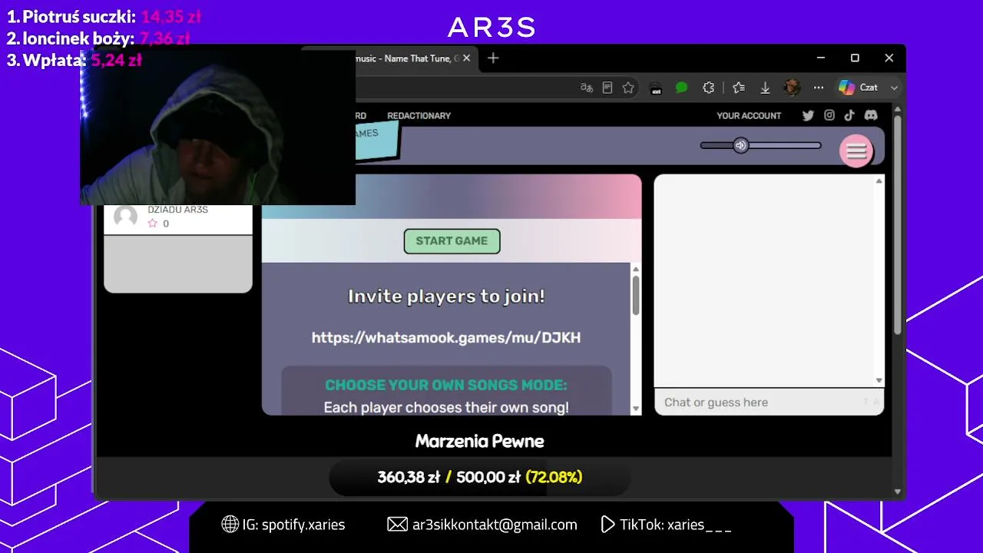Click the green chat bubble extension icon
Viewport: 983px width, 553px height.
click(x=681, y=88)
